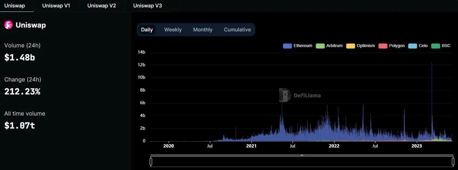Toggle Optimism series in chart legend

click(x=361, y=46)
